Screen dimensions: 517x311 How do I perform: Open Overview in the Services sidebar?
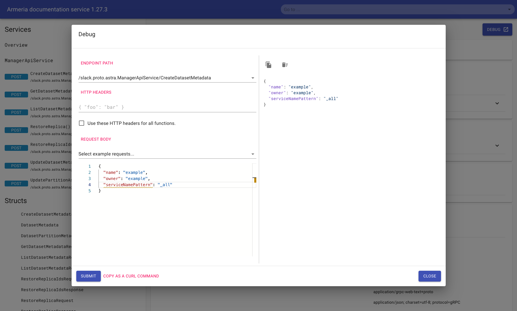coord(16,45)
